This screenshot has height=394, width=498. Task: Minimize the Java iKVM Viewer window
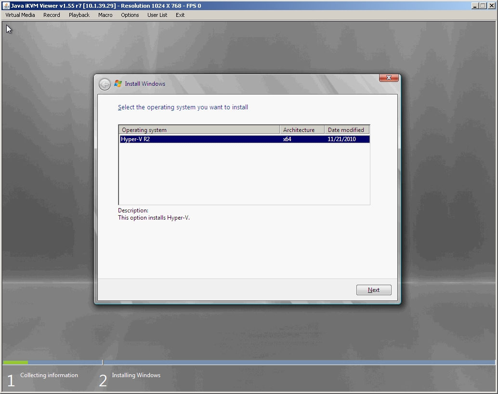[x=475, y=6]
